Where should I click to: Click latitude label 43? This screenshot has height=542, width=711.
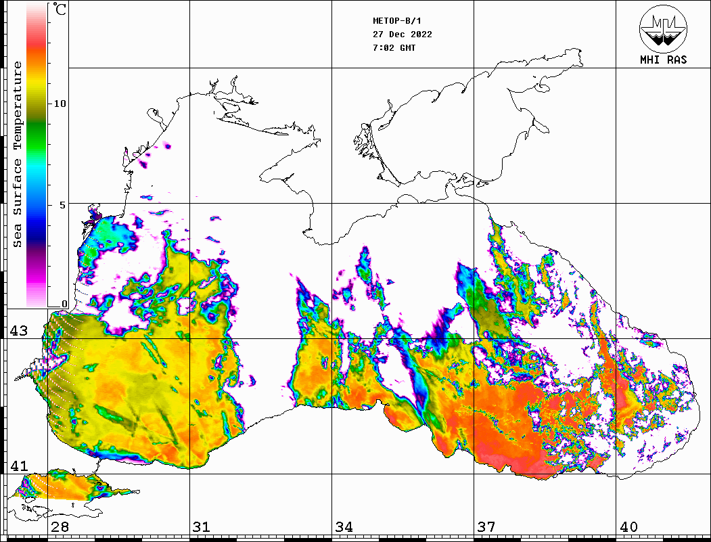point(18,331)
